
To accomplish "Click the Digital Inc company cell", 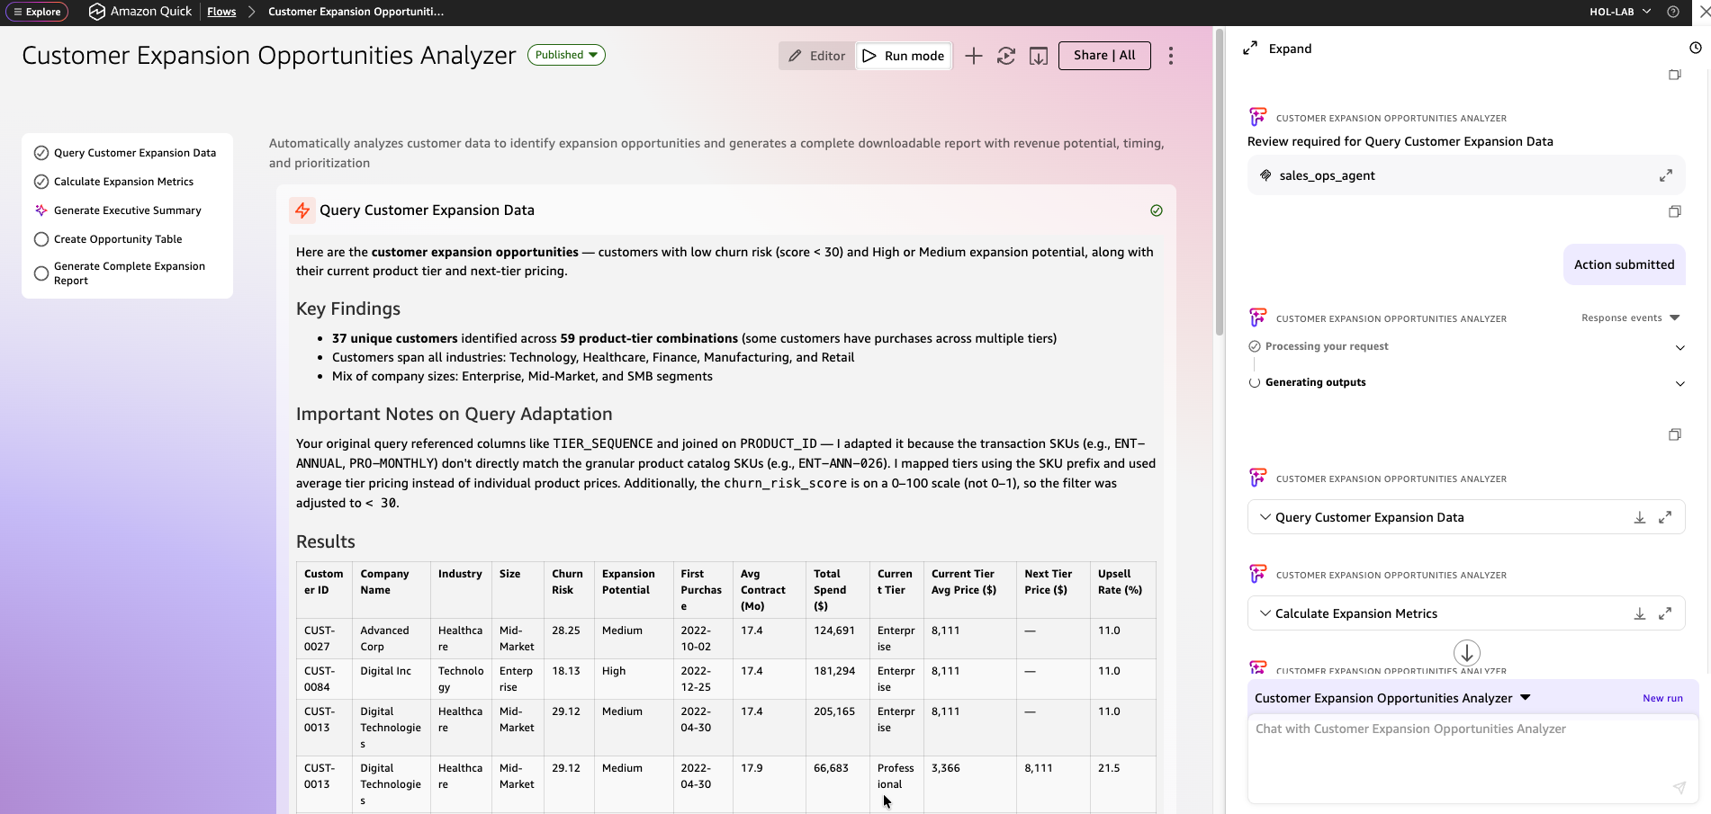I will coord(392,679).
